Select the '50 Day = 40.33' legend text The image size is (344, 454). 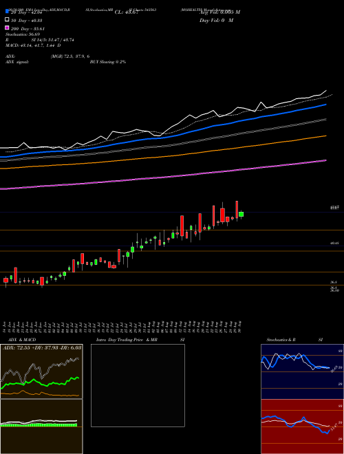coord(26,21)
